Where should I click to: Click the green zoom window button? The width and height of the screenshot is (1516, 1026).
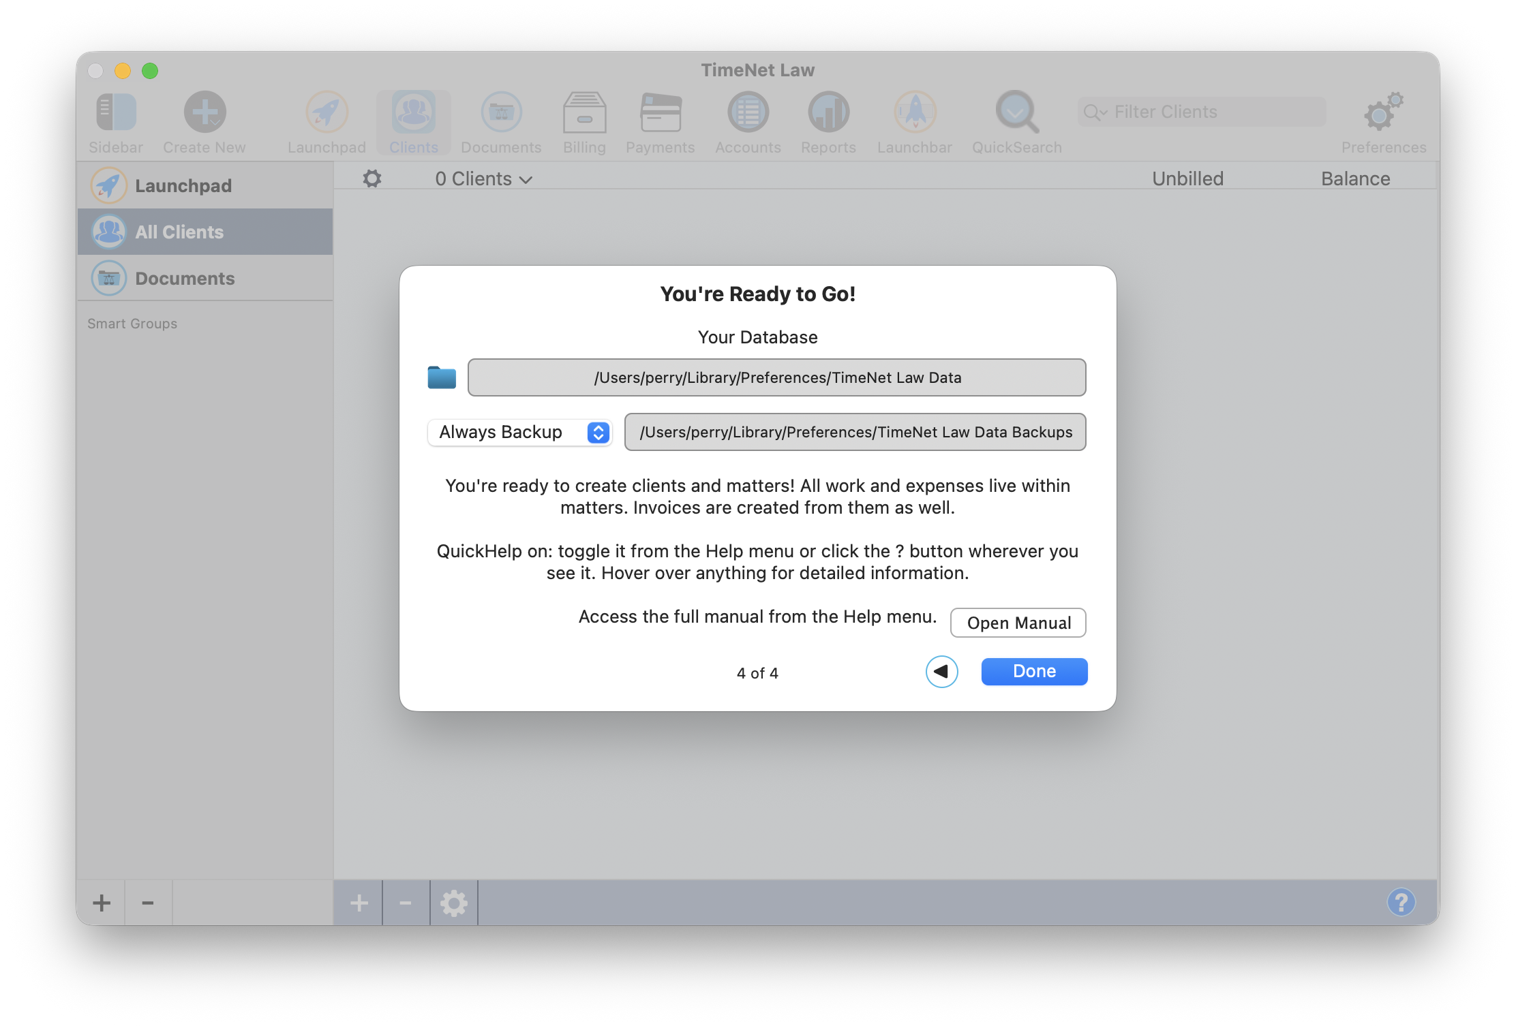click(150, 71)
